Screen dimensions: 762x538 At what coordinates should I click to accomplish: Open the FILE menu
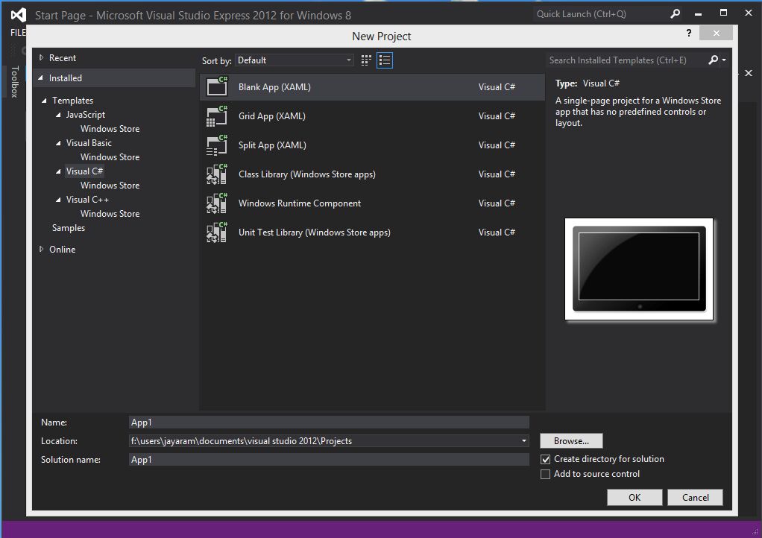click(x=18, y=33)
